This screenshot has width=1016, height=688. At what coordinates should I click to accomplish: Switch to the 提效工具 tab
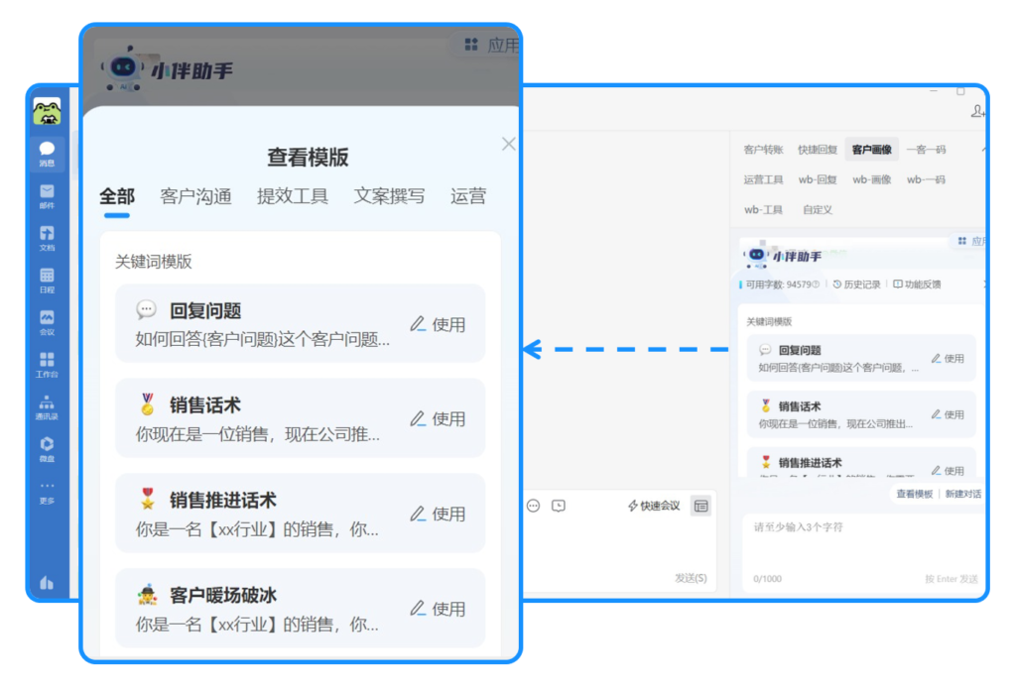coord(293,196)
